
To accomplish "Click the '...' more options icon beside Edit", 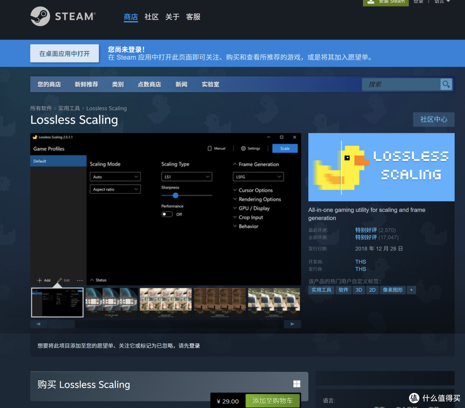I will point(80,280).
